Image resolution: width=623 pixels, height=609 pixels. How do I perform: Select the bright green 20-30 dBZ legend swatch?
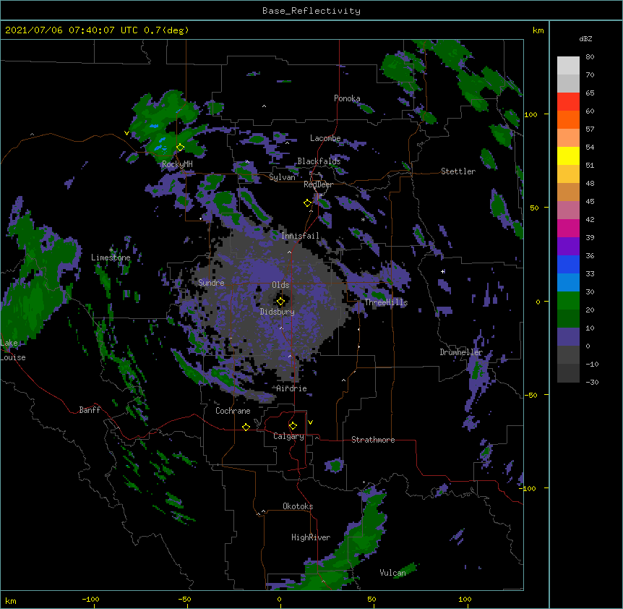[x=568, y=301]
